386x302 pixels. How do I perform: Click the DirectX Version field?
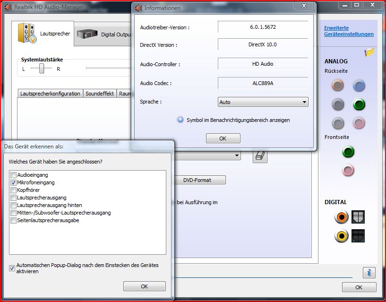[263, 44]
